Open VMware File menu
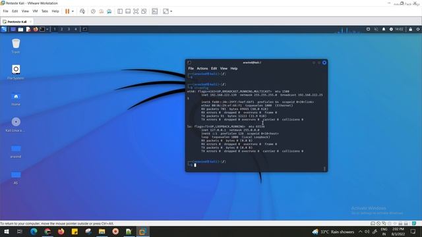Screen dimensions: 422x237 click(x=5, y=11)
